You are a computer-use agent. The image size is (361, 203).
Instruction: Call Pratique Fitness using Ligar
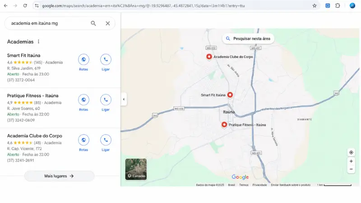coord(106,103)
